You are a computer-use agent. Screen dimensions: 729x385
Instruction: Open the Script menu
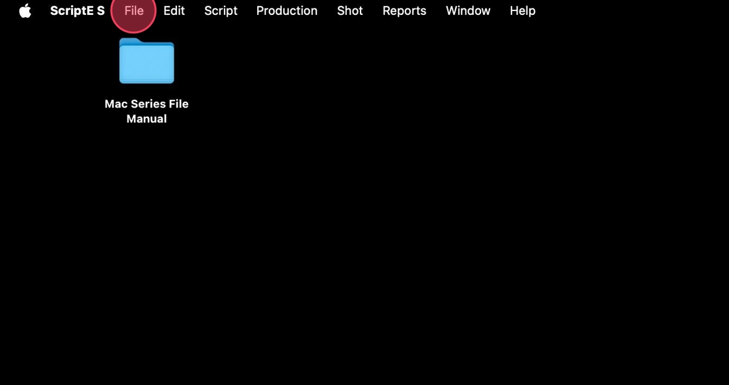(221, 10)
